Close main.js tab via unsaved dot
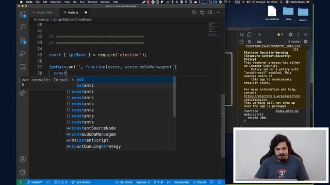Image resolution: width=330 pixels, height=185 pixels. click(86, 12)
